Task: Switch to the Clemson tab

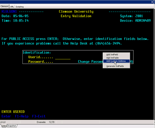Action: point(4,6)
